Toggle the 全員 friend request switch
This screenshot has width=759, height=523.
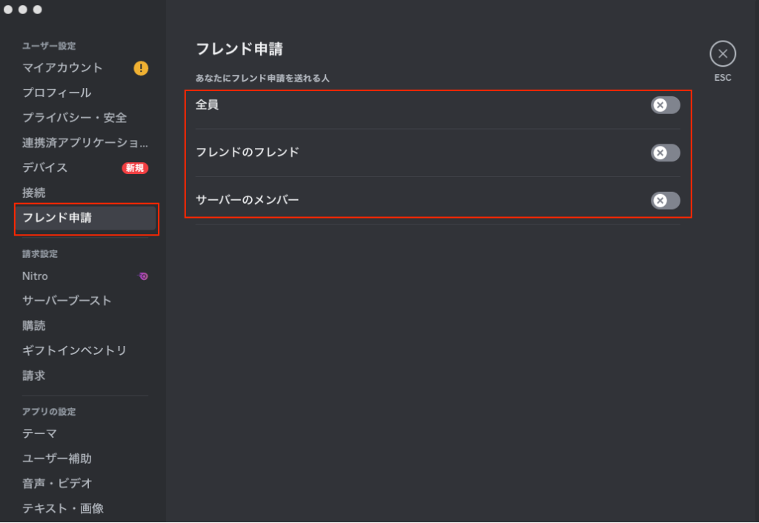click(665, 105)
